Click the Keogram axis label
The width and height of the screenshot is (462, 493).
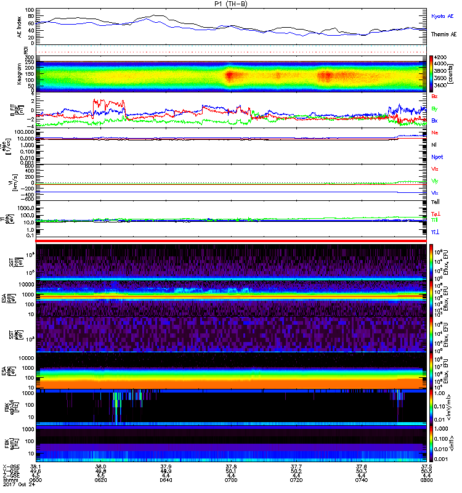(20, 73)
